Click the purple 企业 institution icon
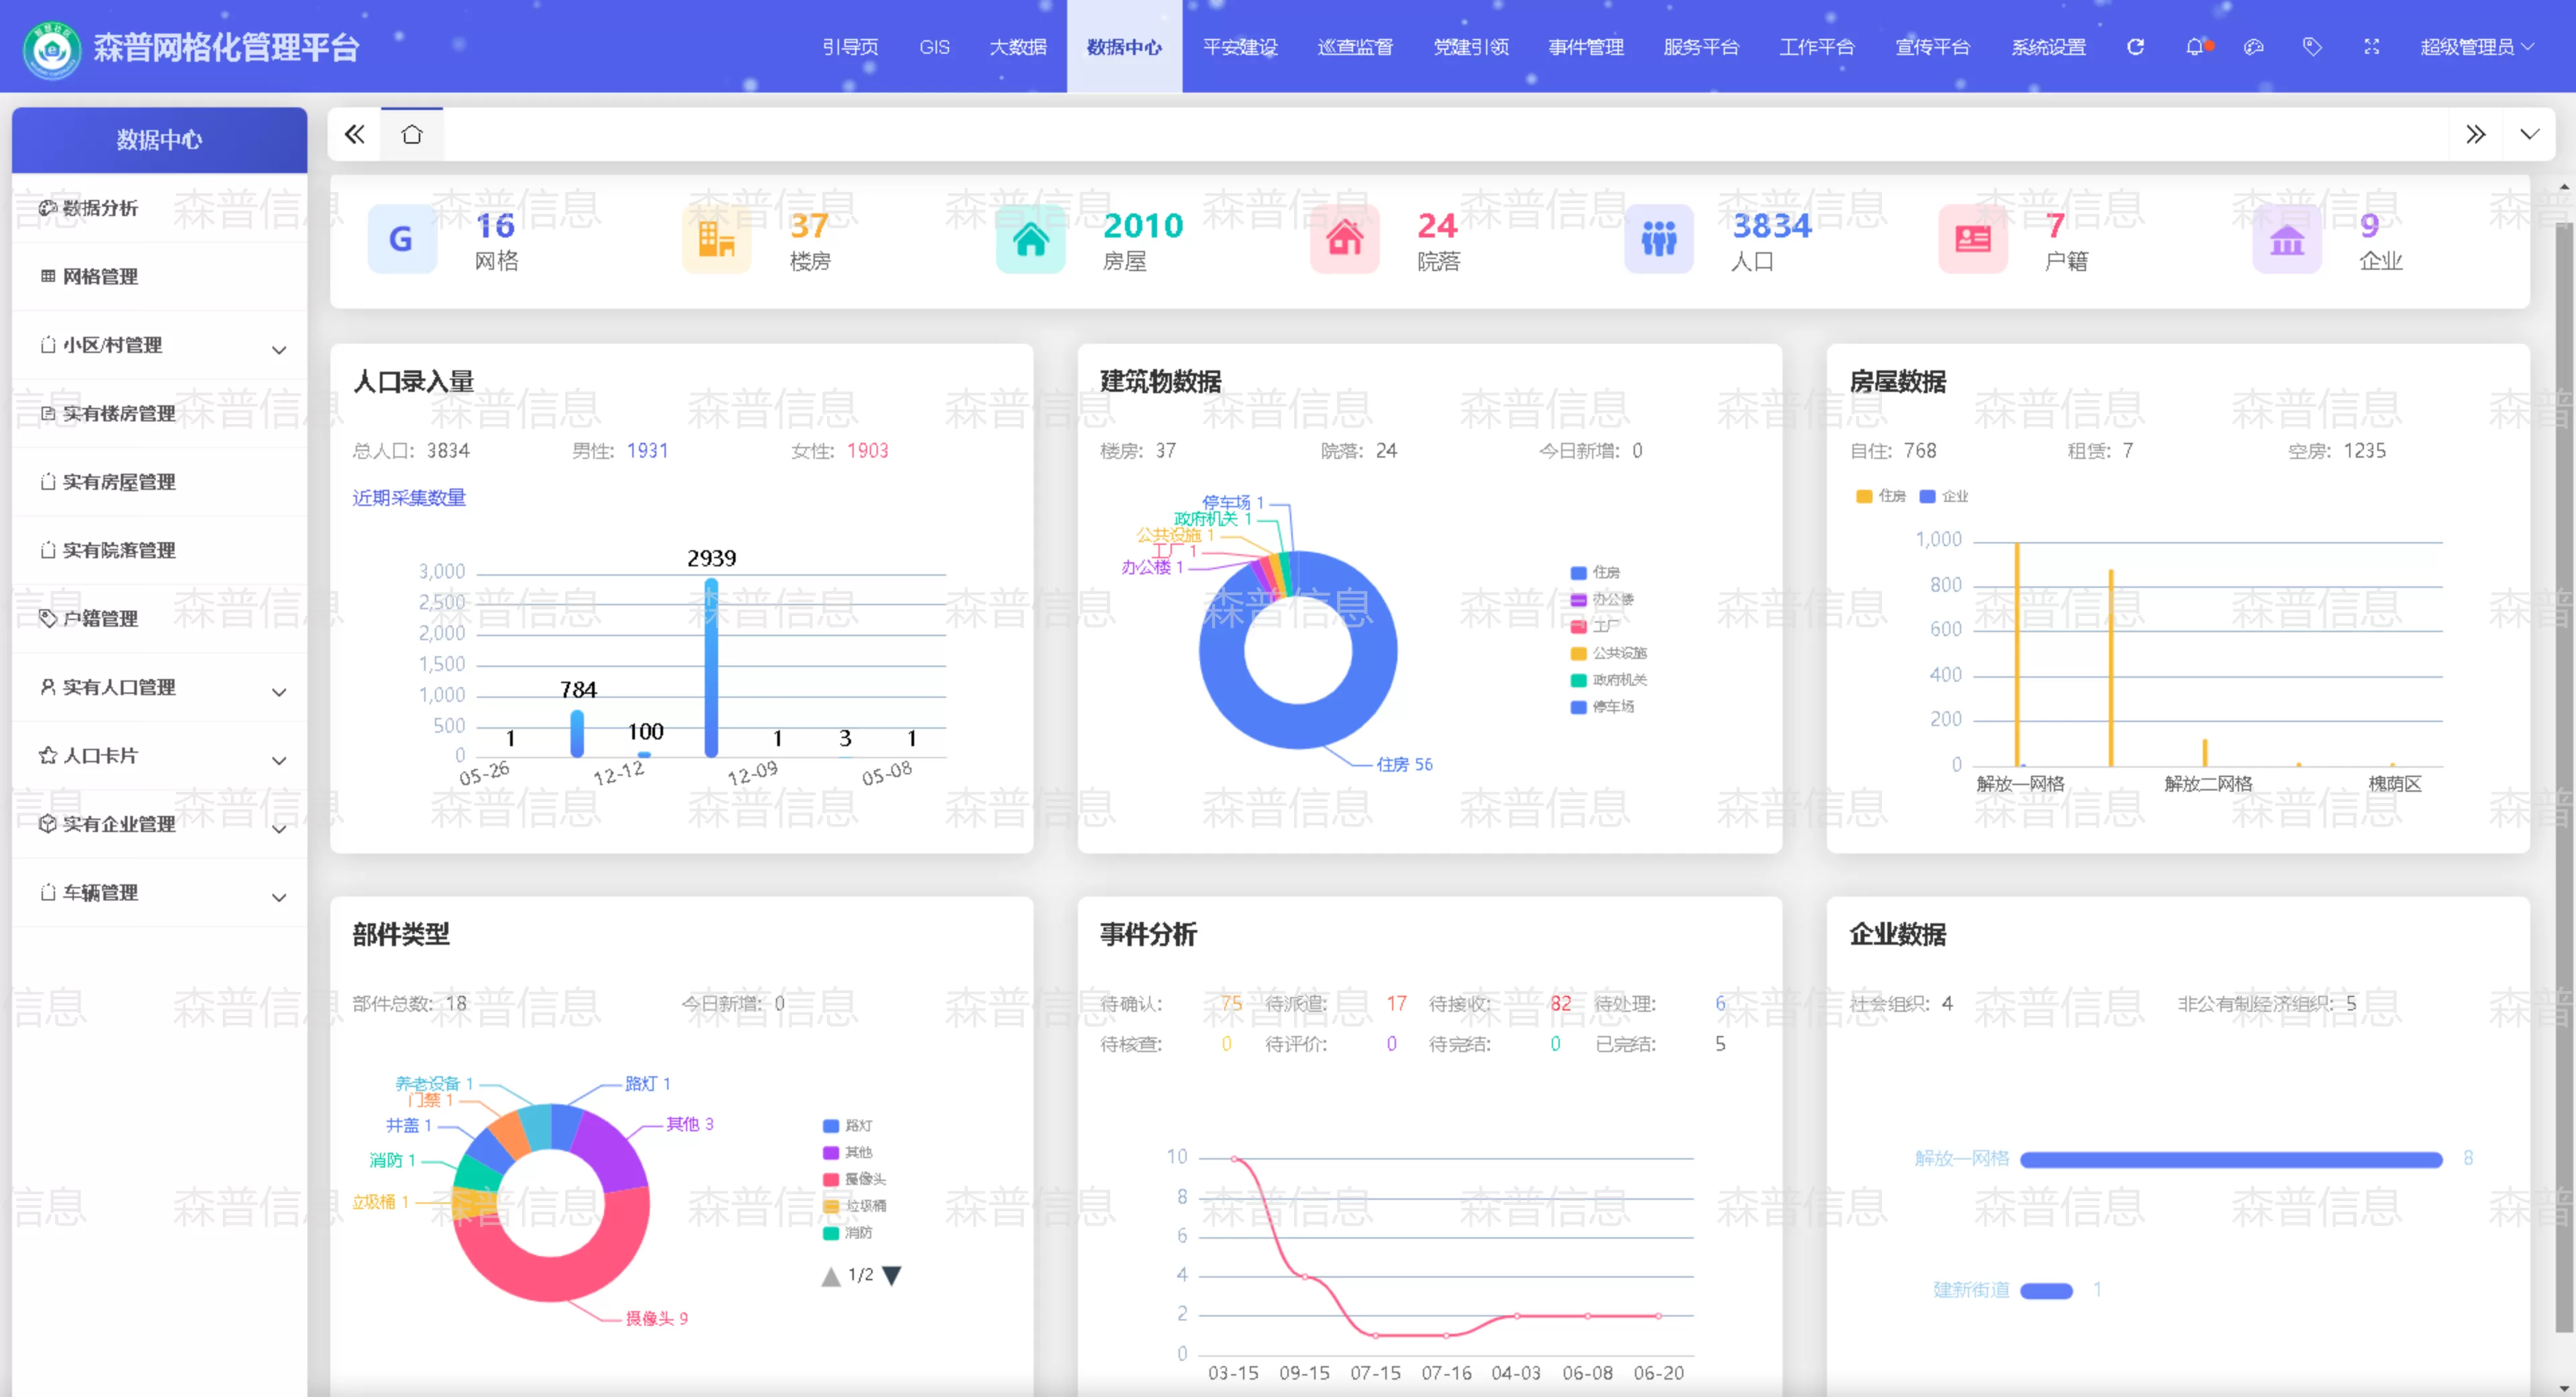Viewport: 2576px width, 1397px height. click(2287, 238)
